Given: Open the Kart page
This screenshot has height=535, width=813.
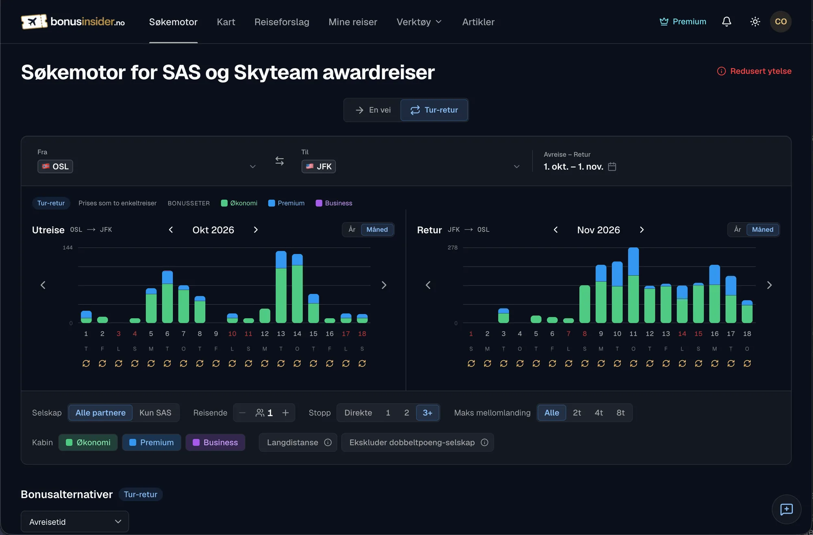Looking at the screenshot, I should tap(226, 22).
